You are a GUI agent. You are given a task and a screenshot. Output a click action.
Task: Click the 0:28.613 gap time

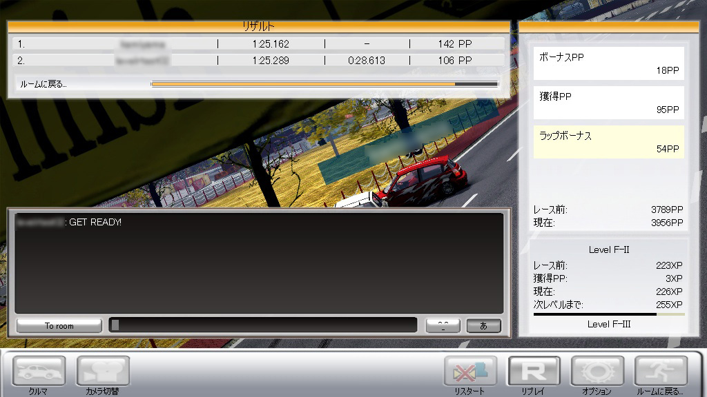pos(367,61)
